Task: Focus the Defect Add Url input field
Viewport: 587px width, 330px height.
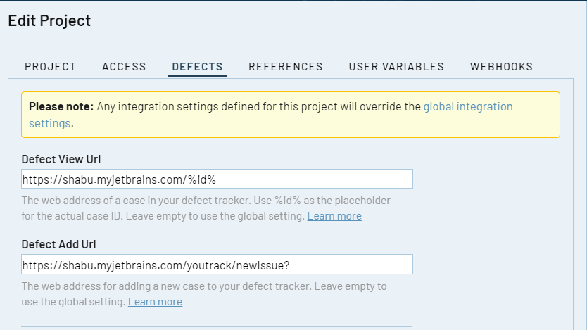Action: click(x=217, y=265)
